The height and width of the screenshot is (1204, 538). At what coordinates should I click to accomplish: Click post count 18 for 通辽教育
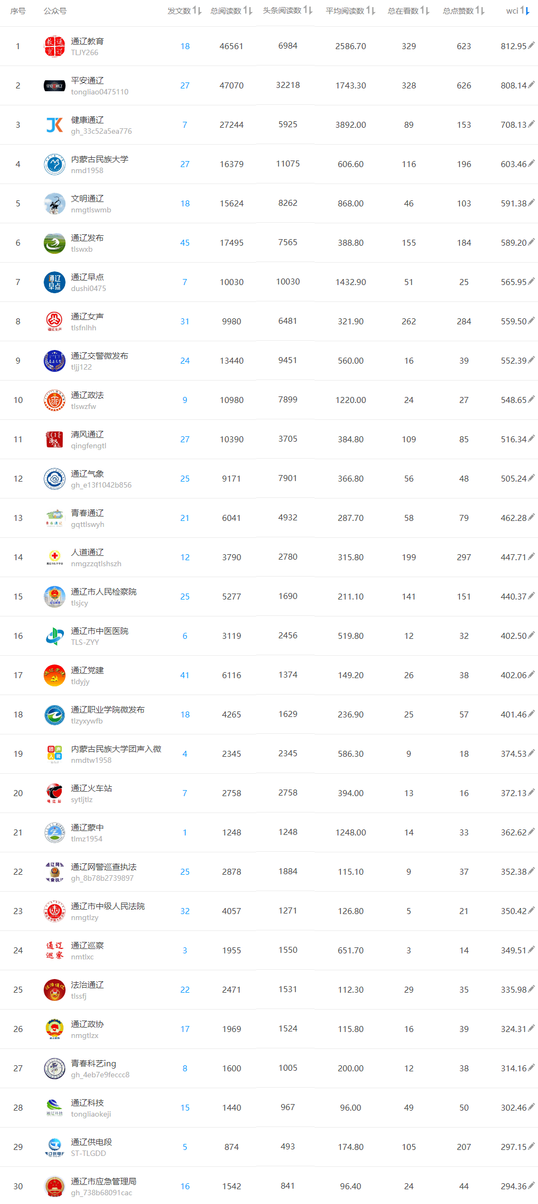click(x=185, y=46)
